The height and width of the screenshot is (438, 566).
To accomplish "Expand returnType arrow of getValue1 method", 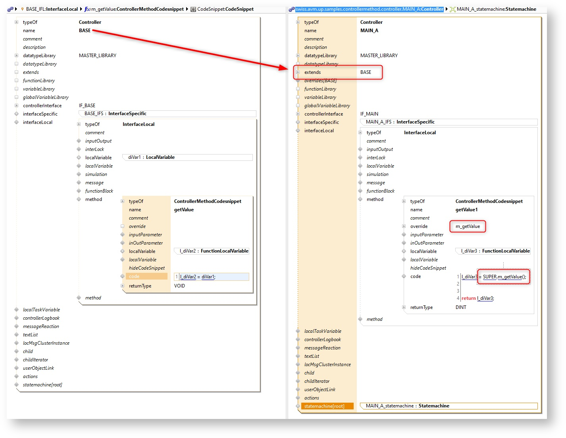I will coord(404,307).
